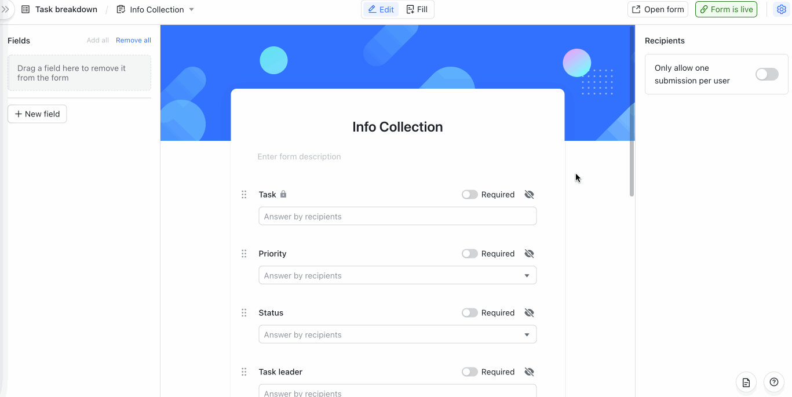This screenshot has height=397, width=792.
Task: Enable only one submission per user
Action: click(767, 74)
